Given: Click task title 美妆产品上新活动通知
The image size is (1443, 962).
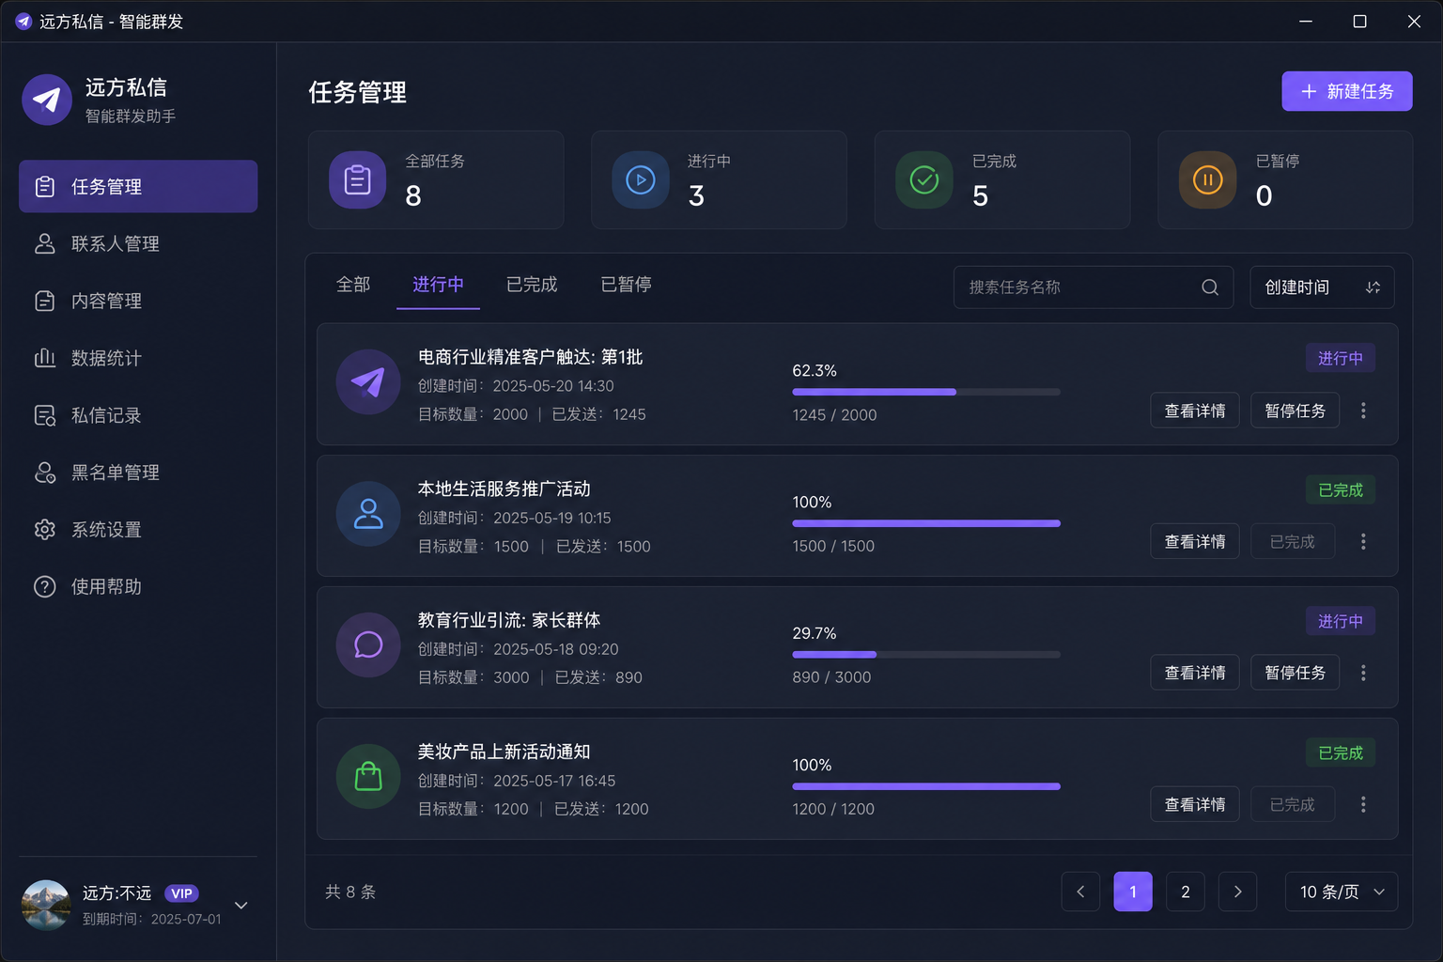Looking at the screenshot, I should tap(504, 752).
